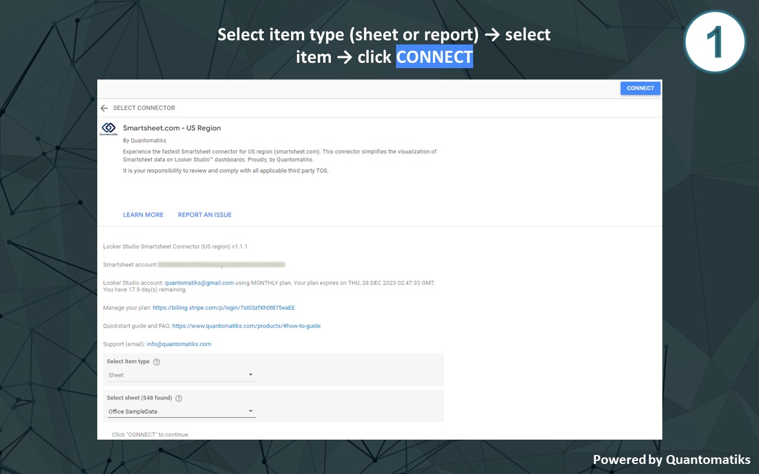759x474 pixels.
Task: Open the Stripe billing plan link
Action: (224, 308)
